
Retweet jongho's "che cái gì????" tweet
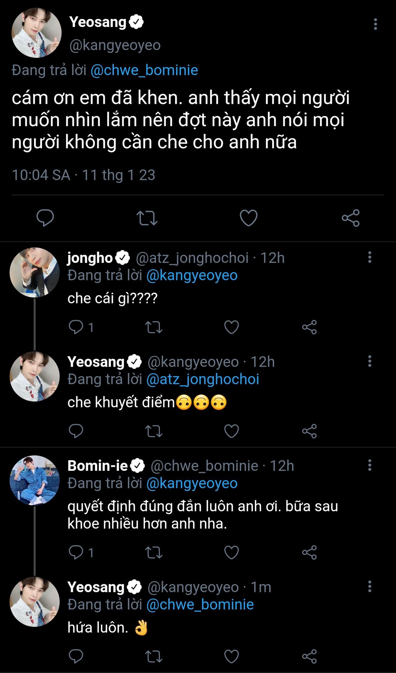[154, 327]
